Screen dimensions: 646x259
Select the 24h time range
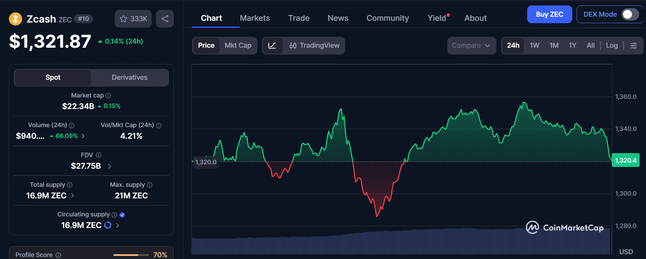[513, 46]
